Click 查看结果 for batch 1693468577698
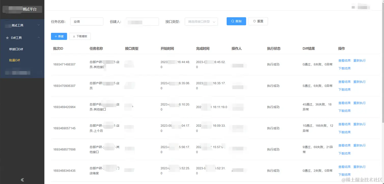Screen dimensions: 384x184 (x=344, y=146)
